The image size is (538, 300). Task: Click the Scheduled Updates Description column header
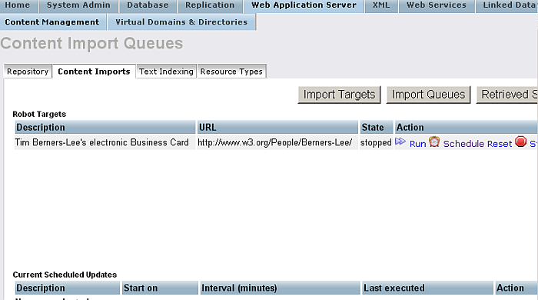point(68,288)
